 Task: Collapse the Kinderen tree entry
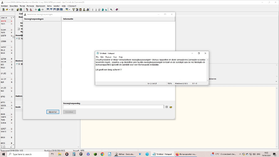[x=17, y=64]
